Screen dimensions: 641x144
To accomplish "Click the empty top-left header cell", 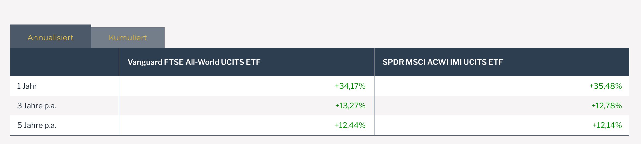I will [64, 62].
